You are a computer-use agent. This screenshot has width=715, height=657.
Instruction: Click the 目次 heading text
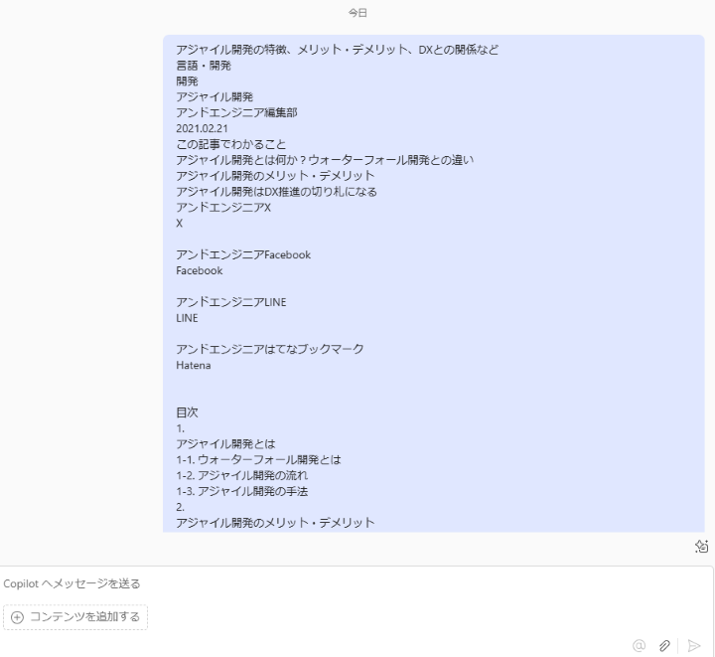coord(187,412)
